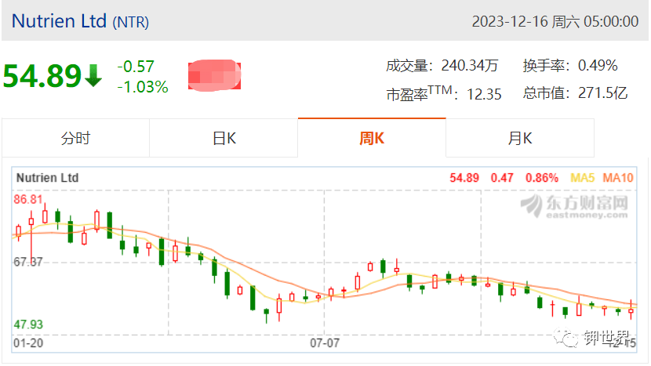Click the eastmoney.com watermark logo

[574, 206]
